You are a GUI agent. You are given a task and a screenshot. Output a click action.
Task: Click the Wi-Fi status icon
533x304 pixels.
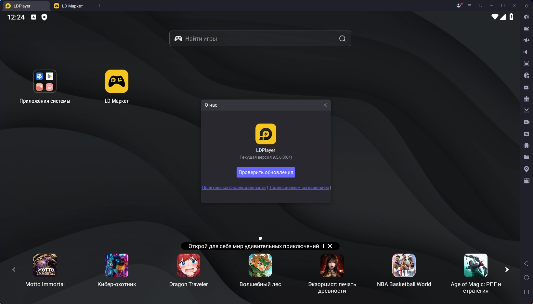(495, 17)
